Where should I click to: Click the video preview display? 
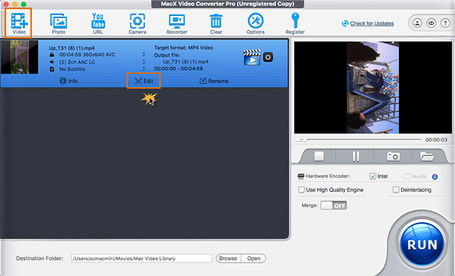pyautogui.click(x=373, y=87)
